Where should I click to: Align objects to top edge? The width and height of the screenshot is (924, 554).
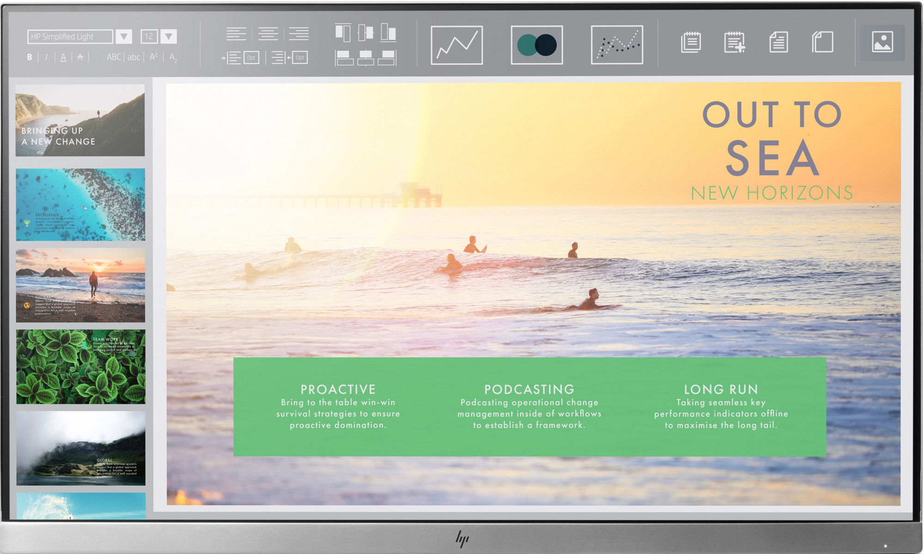coord(343,33)
